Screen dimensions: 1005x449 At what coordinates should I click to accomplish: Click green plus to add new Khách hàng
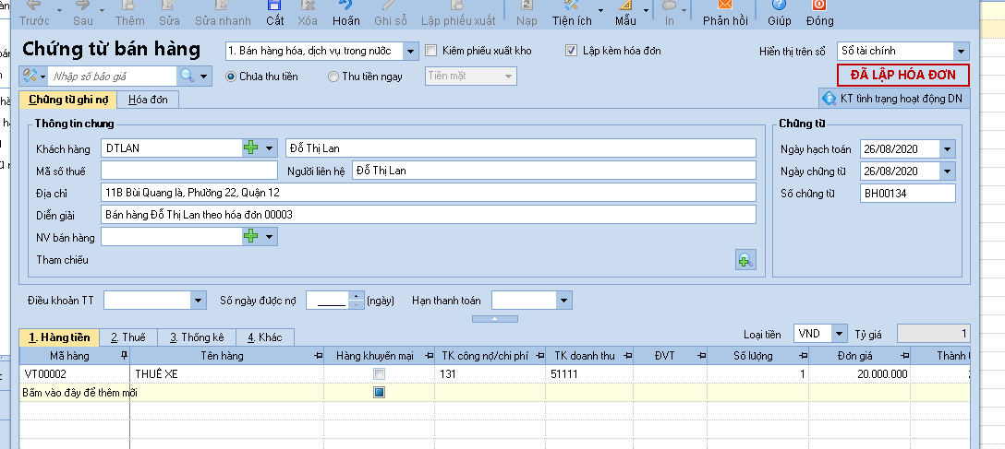point(251,148)
